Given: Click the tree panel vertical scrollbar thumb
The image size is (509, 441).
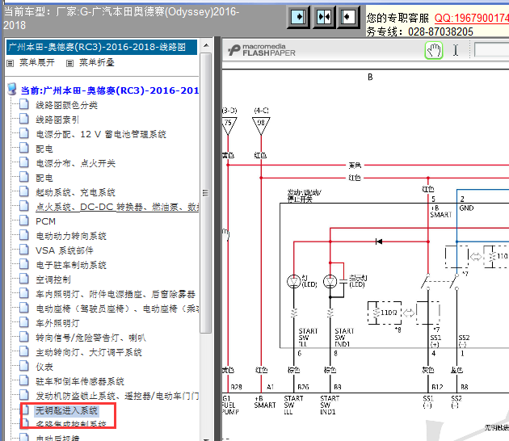Looking at the screenshot, I should point(206,193).
